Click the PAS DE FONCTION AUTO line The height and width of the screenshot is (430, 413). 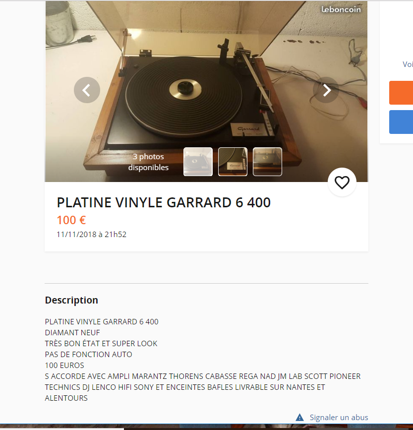(88, 354)
